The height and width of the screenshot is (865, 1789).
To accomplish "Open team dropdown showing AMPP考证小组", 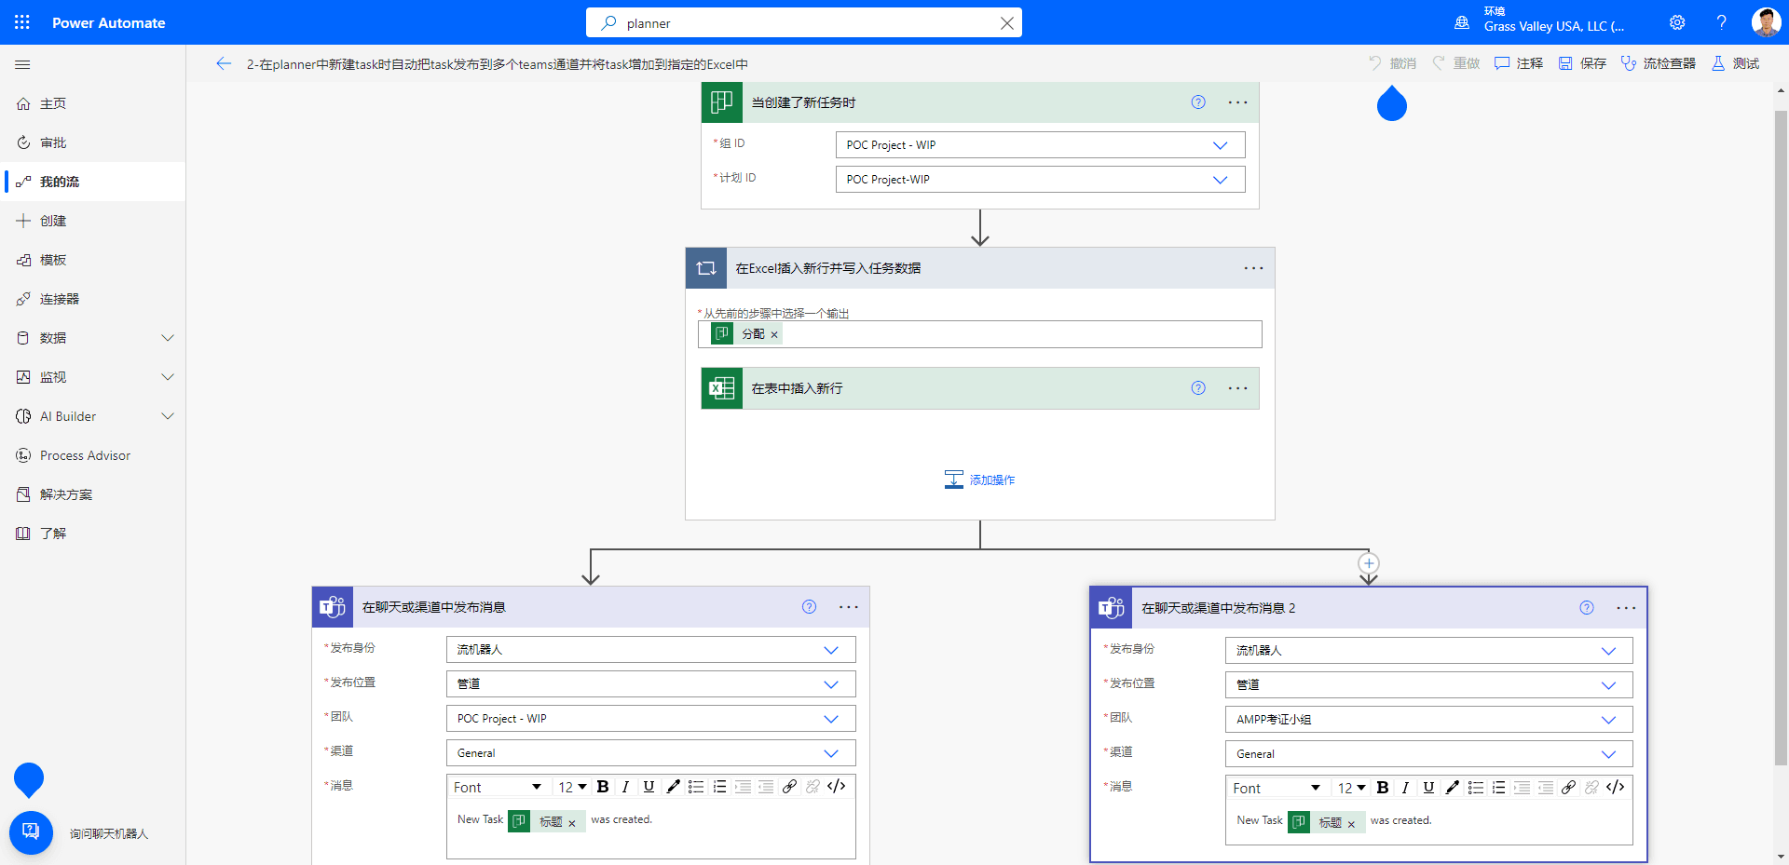I will (1607, 720).
